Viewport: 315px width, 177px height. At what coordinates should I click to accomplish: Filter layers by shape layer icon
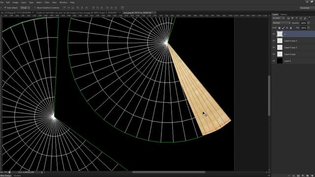301,18
